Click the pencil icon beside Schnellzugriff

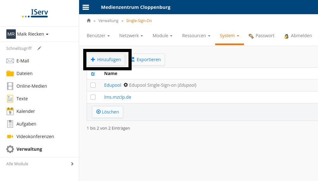(39, 48)
